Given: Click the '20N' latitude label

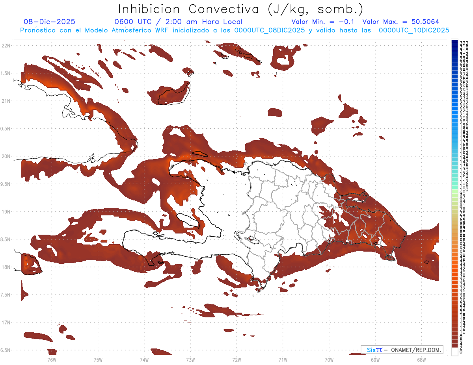Looking at the screenshot, I should [6, 156].
